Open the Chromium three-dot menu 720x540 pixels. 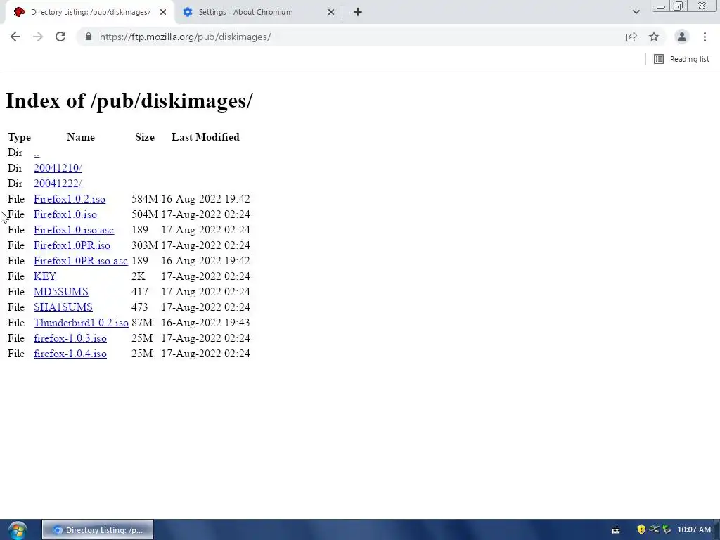tap(705, 37)
